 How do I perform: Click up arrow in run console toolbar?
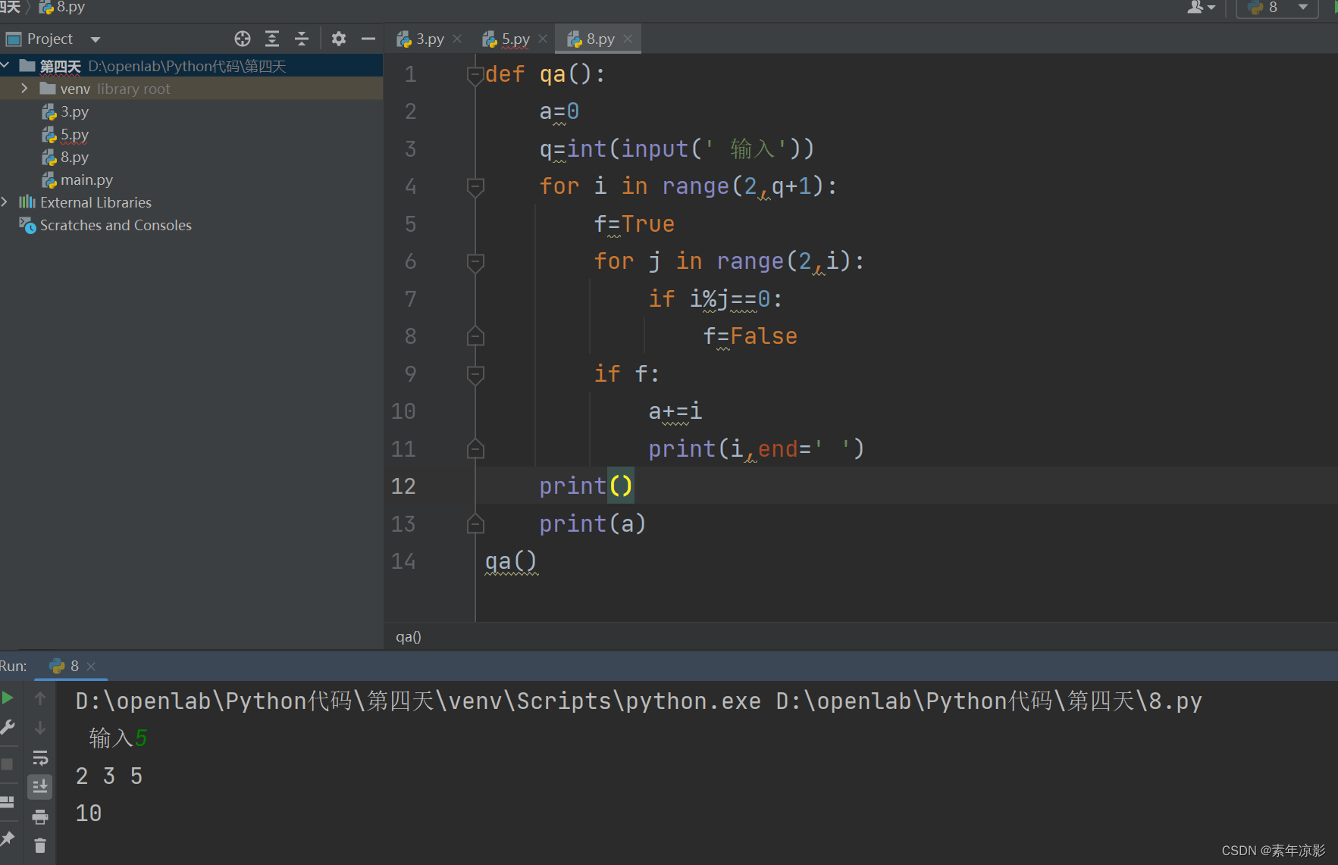coord(40,698)
